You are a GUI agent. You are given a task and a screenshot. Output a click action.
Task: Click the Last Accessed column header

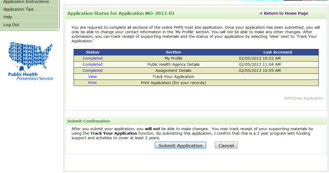click(277, 52)
